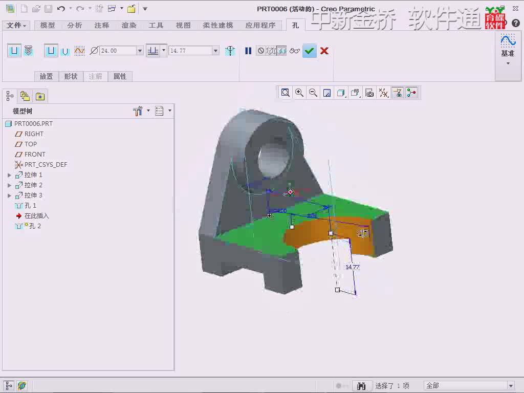Pause the hole feature tool

248,51
